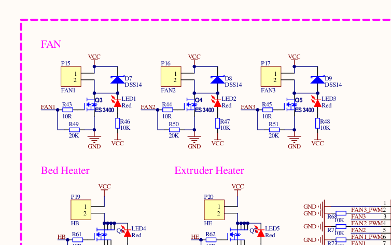Click the VCC symbol below R47
The image size is (391, 245).
[217, 143]
